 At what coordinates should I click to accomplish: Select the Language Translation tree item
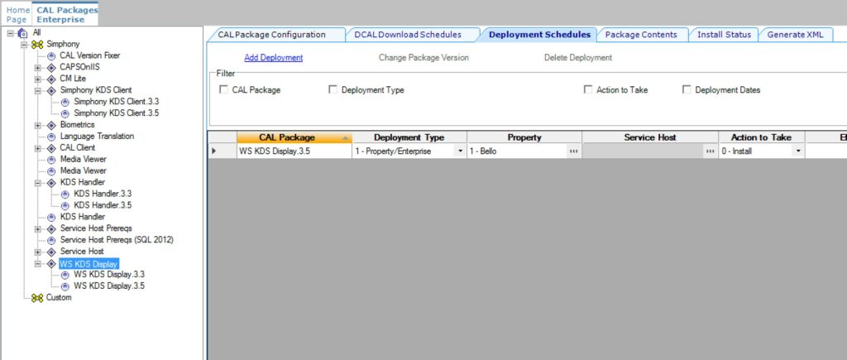(98, 137)
